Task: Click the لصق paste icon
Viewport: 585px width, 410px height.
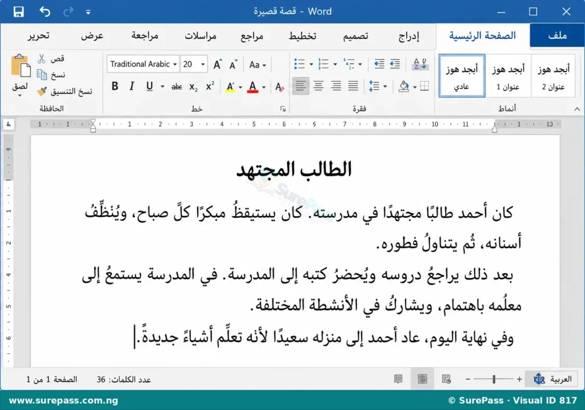Action: tap(20, 66)
